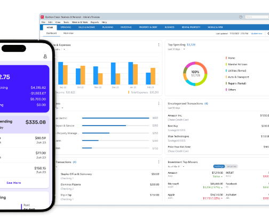This screenshot has width=269, height=217.
Task: Switch to the MOBILE & WEB tab
Action: pyautogui.click(x=215, y=27)
